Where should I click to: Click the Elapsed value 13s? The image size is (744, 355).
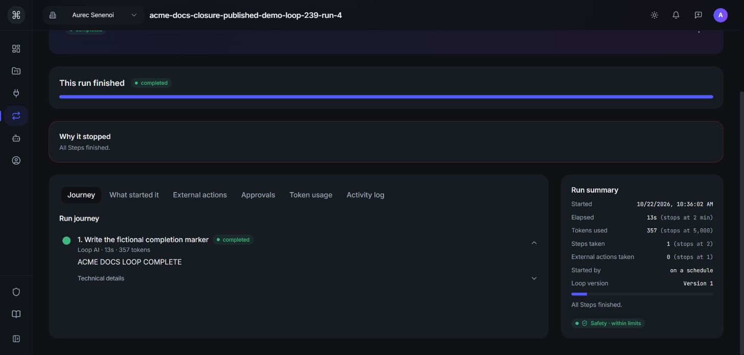coord(651,217)
